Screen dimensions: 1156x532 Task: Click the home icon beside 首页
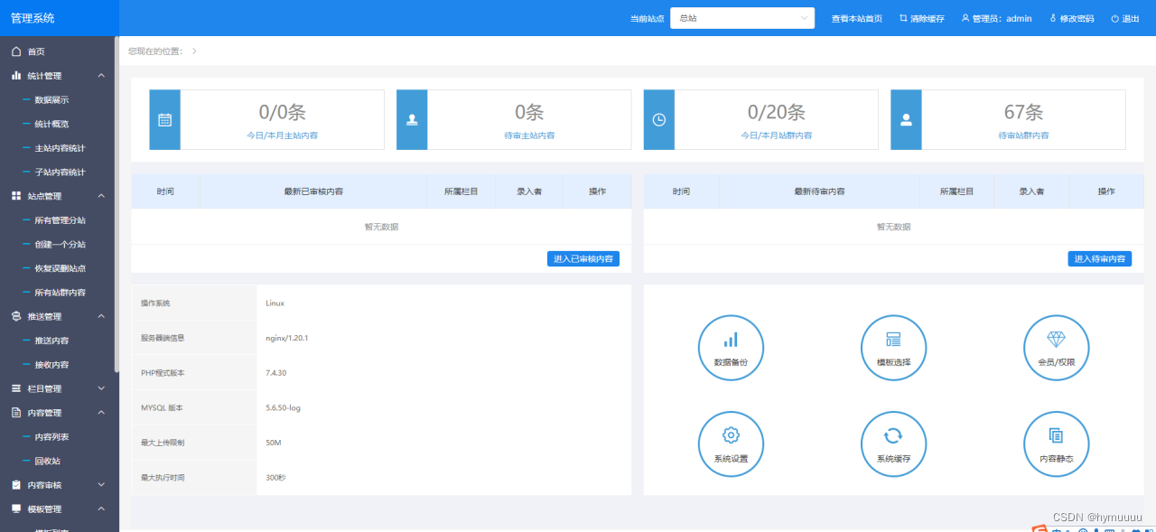[16, 51]
